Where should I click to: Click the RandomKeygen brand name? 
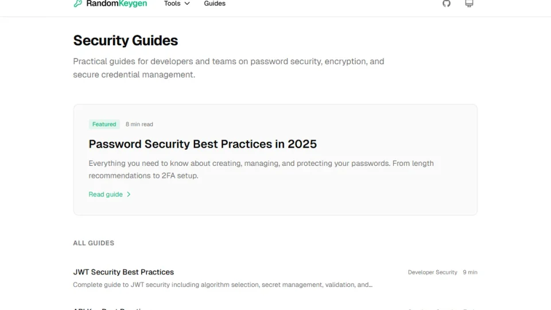pos(117,3)
